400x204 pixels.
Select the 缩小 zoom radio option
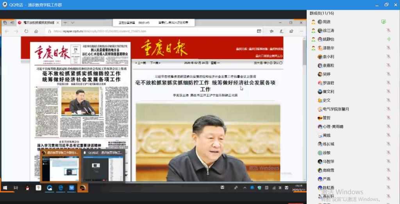coord(271,63)
